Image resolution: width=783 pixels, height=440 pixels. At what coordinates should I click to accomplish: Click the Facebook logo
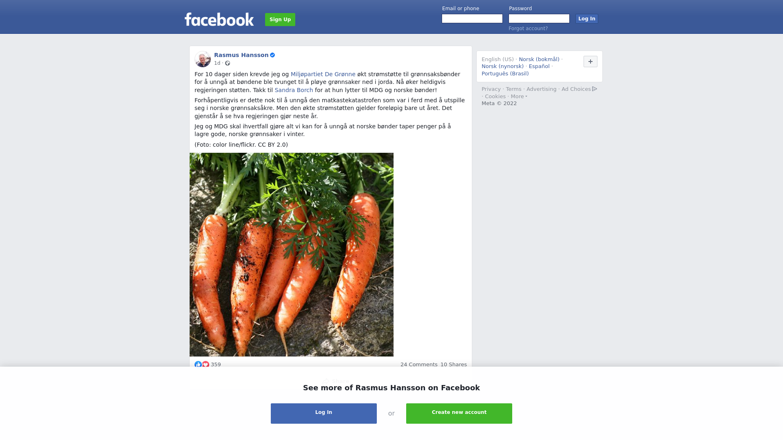[219, 20]
